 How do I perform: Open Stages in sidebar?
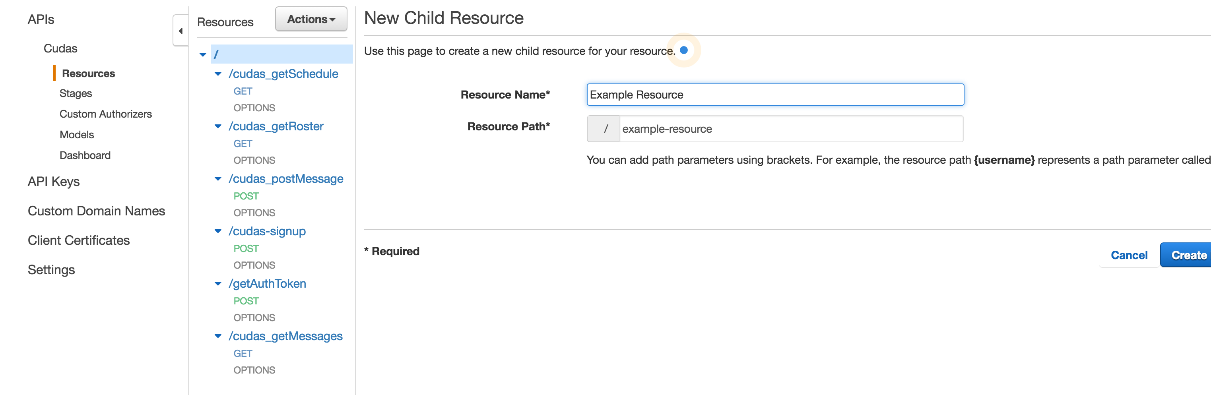tap(76, 93)
